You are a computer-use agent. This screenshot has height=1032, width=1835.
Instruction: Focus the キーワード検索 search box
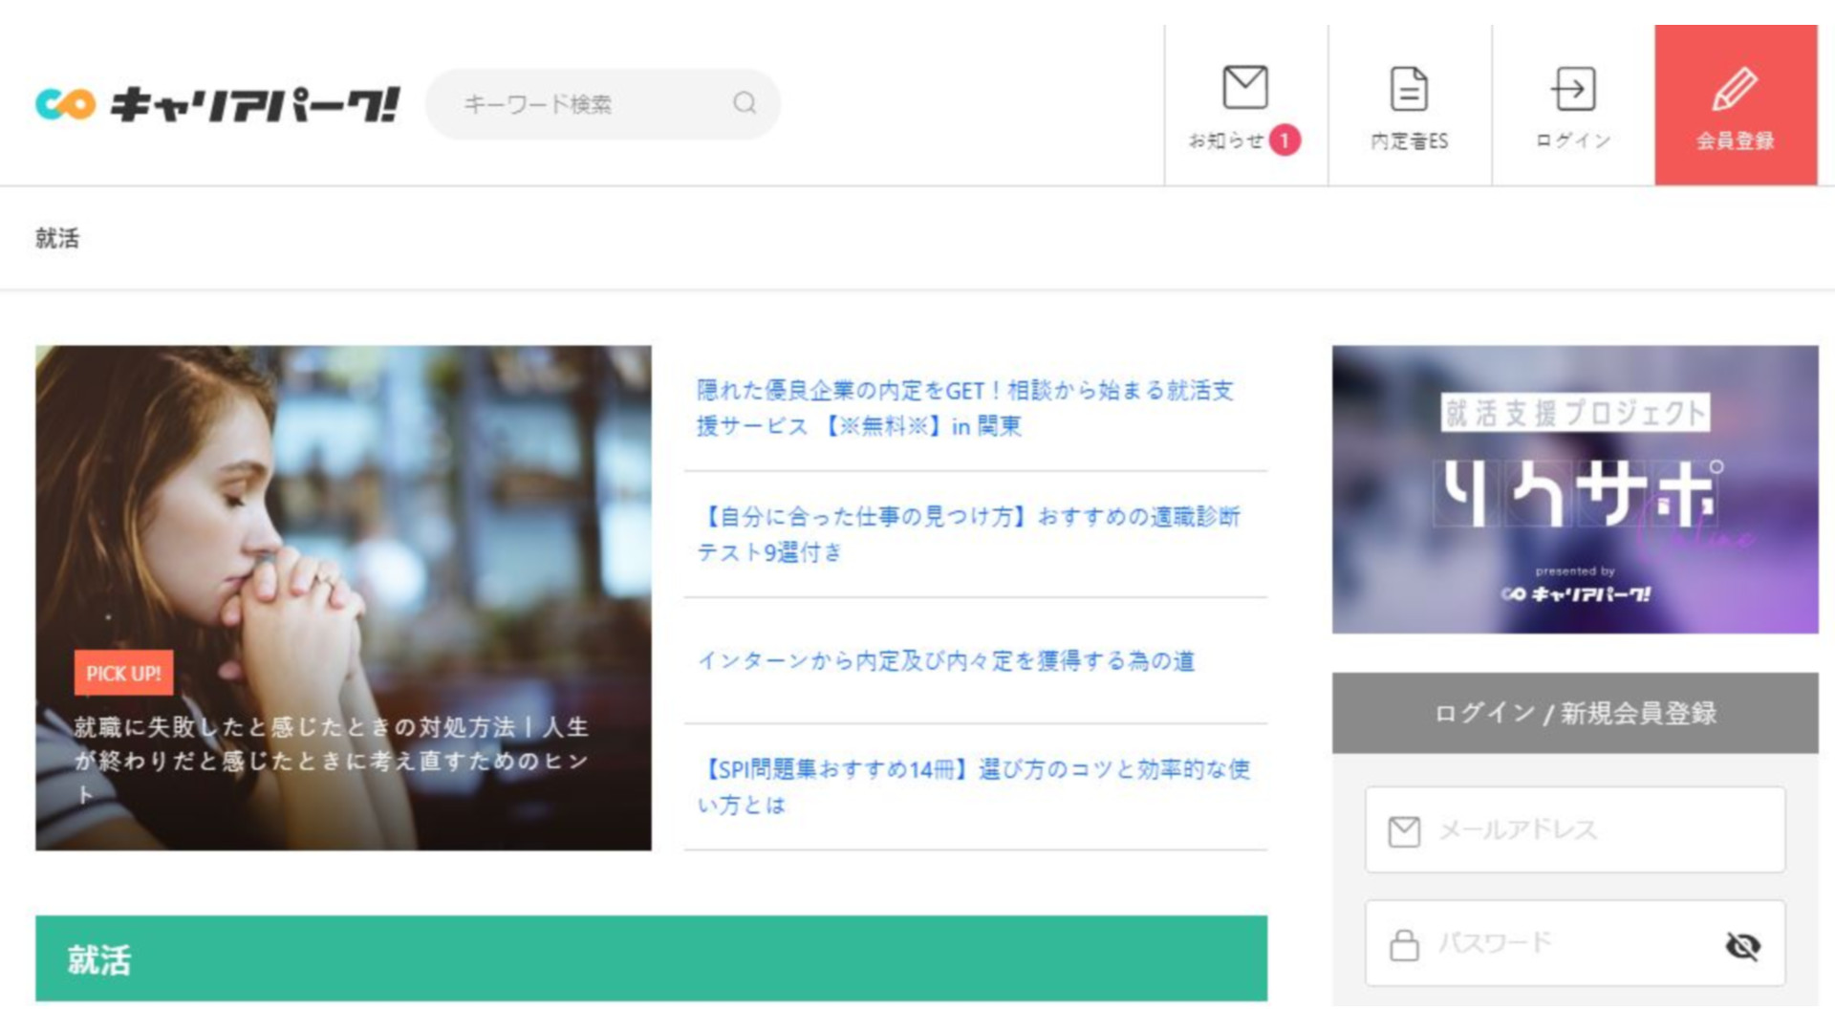click(x=583, y=104)
